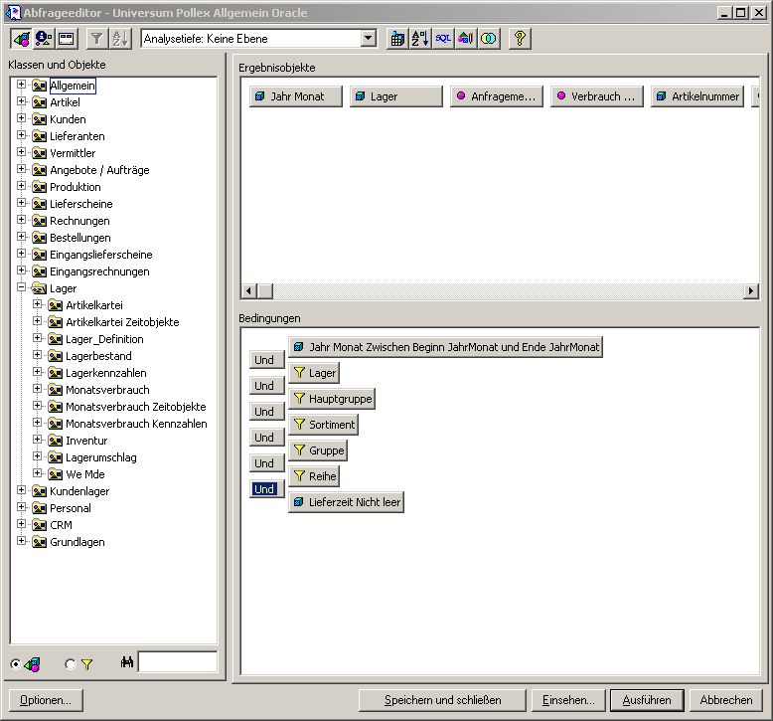Select the Lieferzeit Nicht leer condition
This screenshot has height=721, width=773.
[346, 502]
